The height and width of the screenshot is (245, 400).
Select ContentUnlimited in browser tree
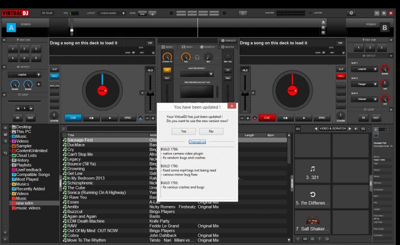(31, 150)
